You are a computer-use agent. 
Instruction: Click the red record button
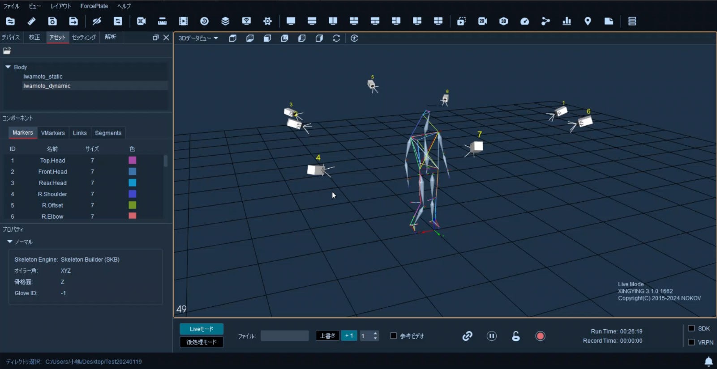(540, 336)
